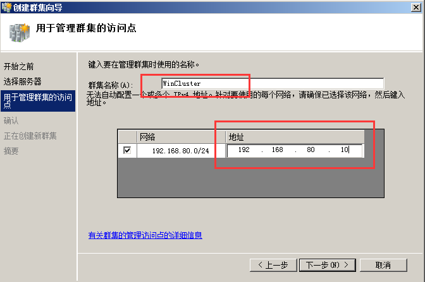Click the last IP octet 10
Image resolution: width=425 pixels, height=282 pixels.
click(x=345, y=150)
